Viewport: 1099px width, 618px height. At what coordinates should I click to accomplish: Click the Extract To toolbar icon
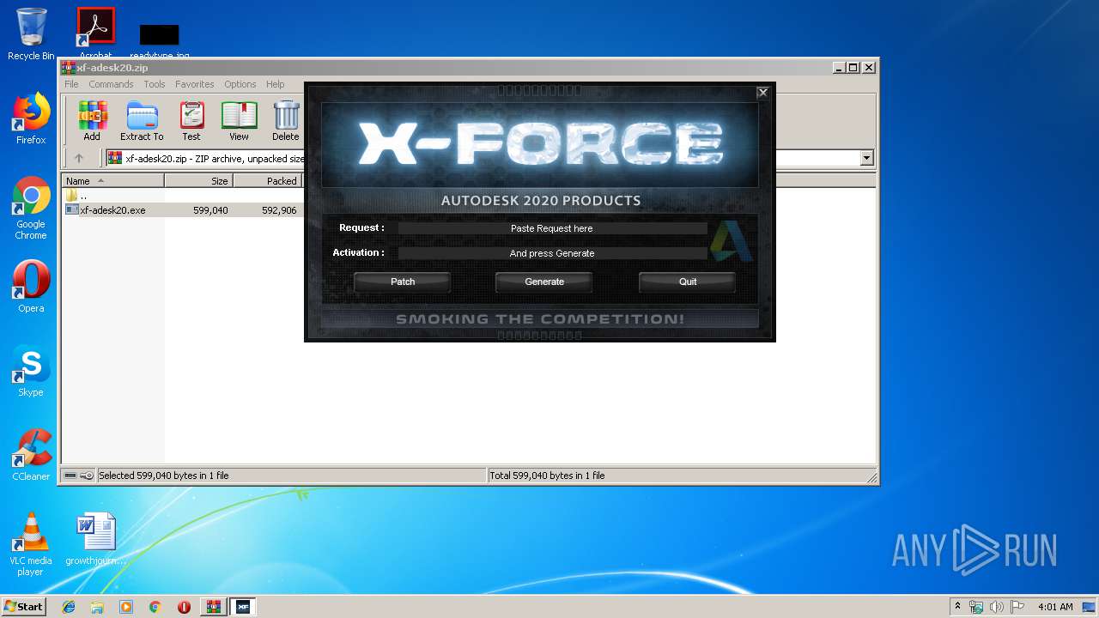pos(142,120)
